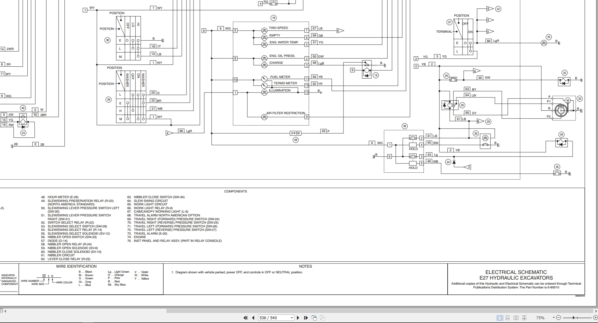Open the zoom level dropdown arrow

[554, 317]
